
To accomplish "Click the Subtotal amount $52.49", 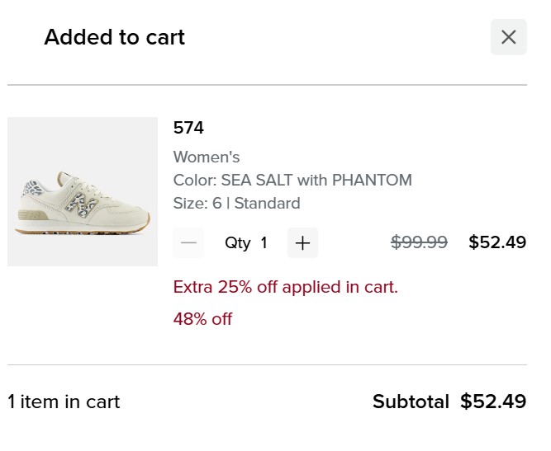I will pyautogui.click(x=493, y=402).
